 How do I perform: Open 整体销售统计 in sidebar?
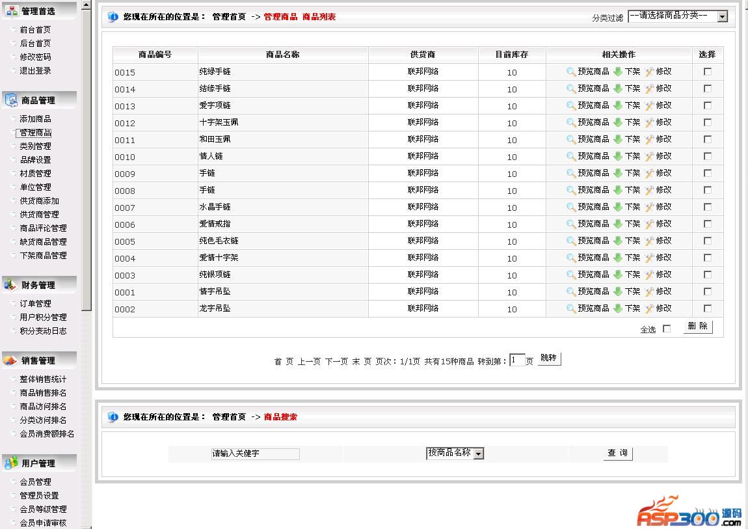click(43, 379)
